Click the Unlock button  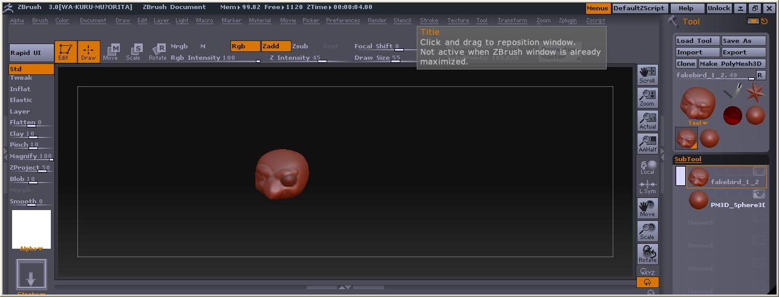[719, 8]
